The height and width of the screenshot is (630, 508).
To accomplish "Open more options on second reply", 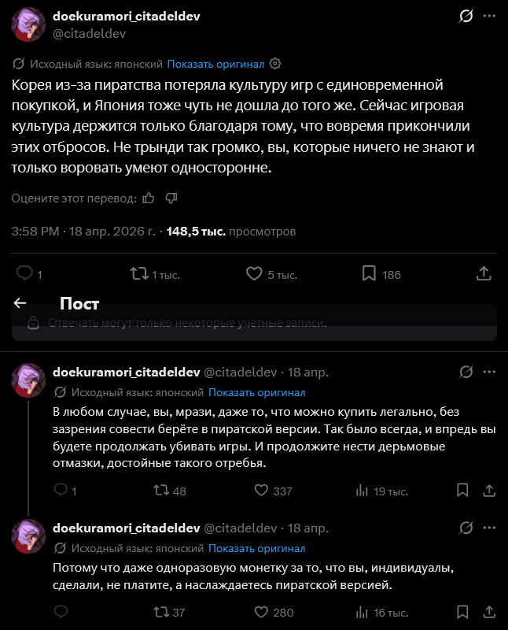I will click(x=489, y=528).
